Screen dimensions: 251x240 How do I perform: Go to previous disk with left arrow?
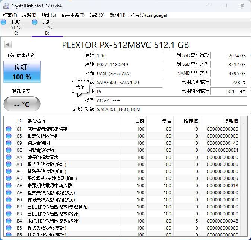pyautogui.click(x=8, y=44)
